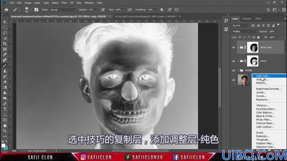Toggle lock transparent pixels
Image resolution: width=287 pixels, height=161 pixels.
click(240, 37)
